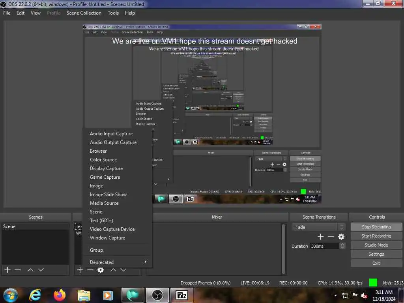Add Image Slide Show source
The image size is (404, 303).
pos(118,194)
